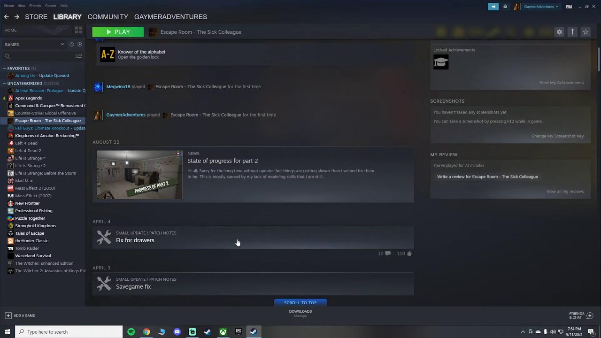
Task: Open the Help menu
Action: coord(64,6)
